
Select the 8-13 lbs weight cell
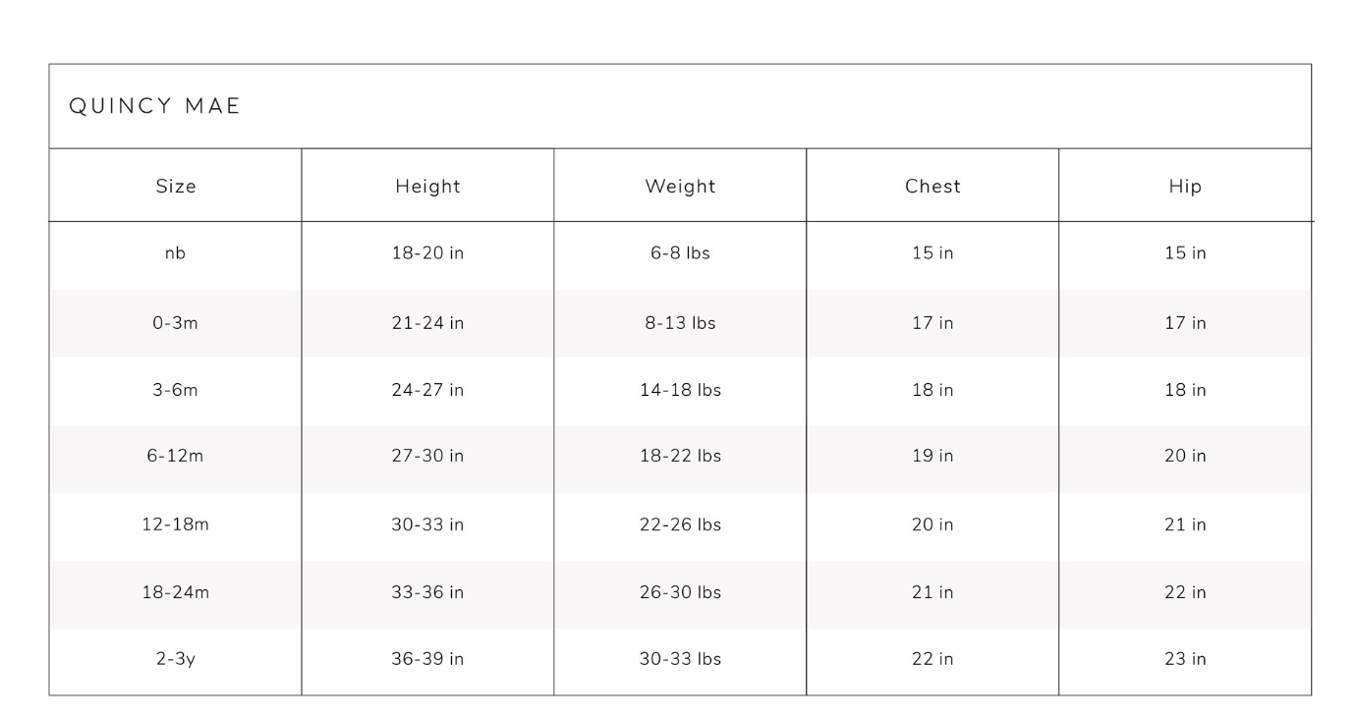pos(680,323)
